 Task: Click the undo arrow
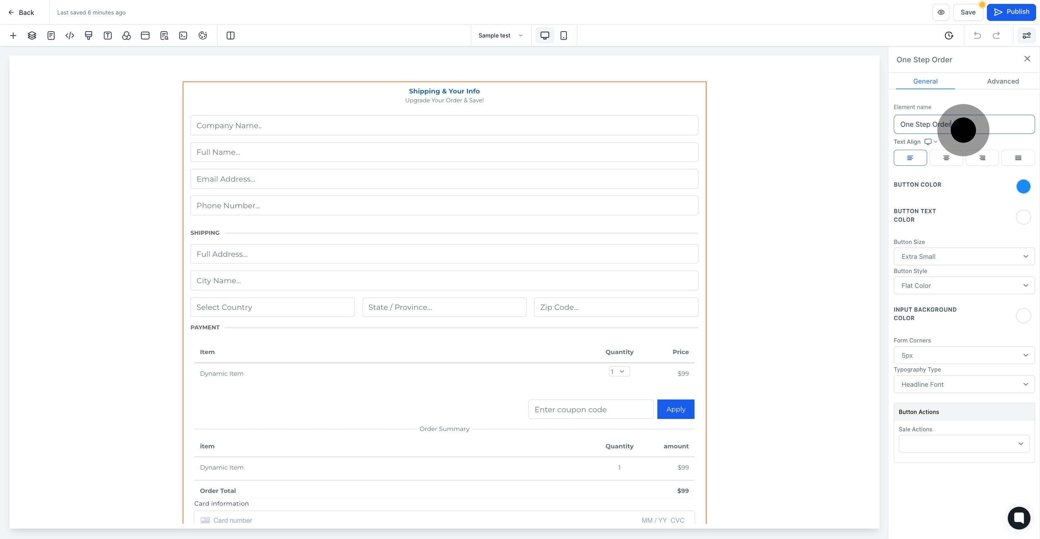(977, 35)
